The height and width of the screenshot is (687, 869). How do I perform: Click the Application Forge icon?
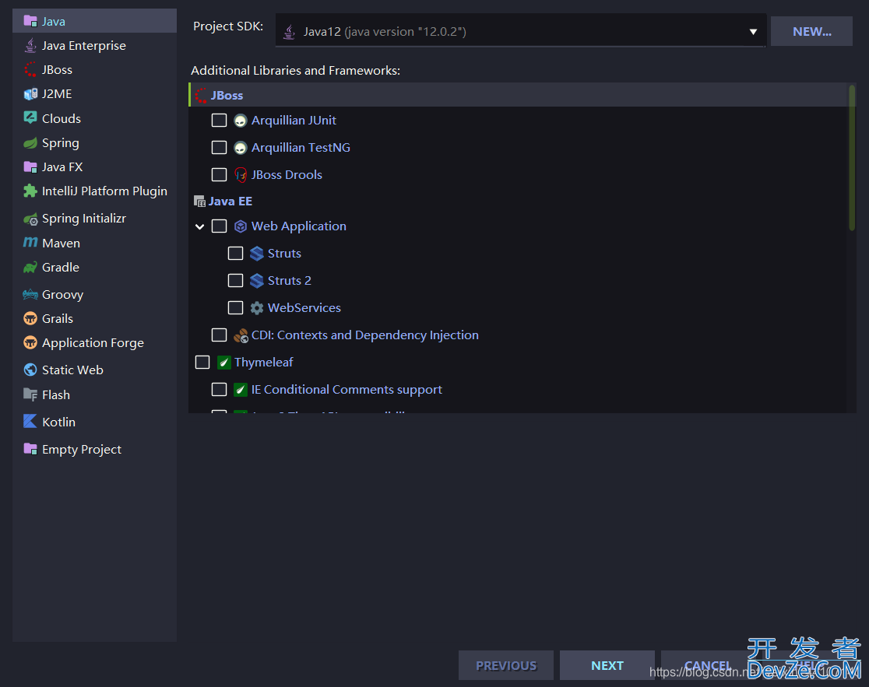click(30, 342)
